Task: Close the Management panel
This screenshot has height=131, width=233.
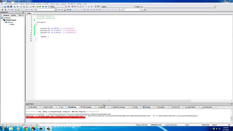Action: tap(23, 12)
